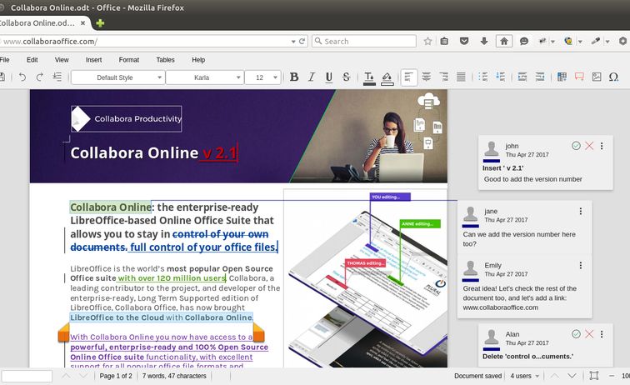The image size is (630, 385).
Task: Open the Help menu
Action: click(x=198, y=60)
